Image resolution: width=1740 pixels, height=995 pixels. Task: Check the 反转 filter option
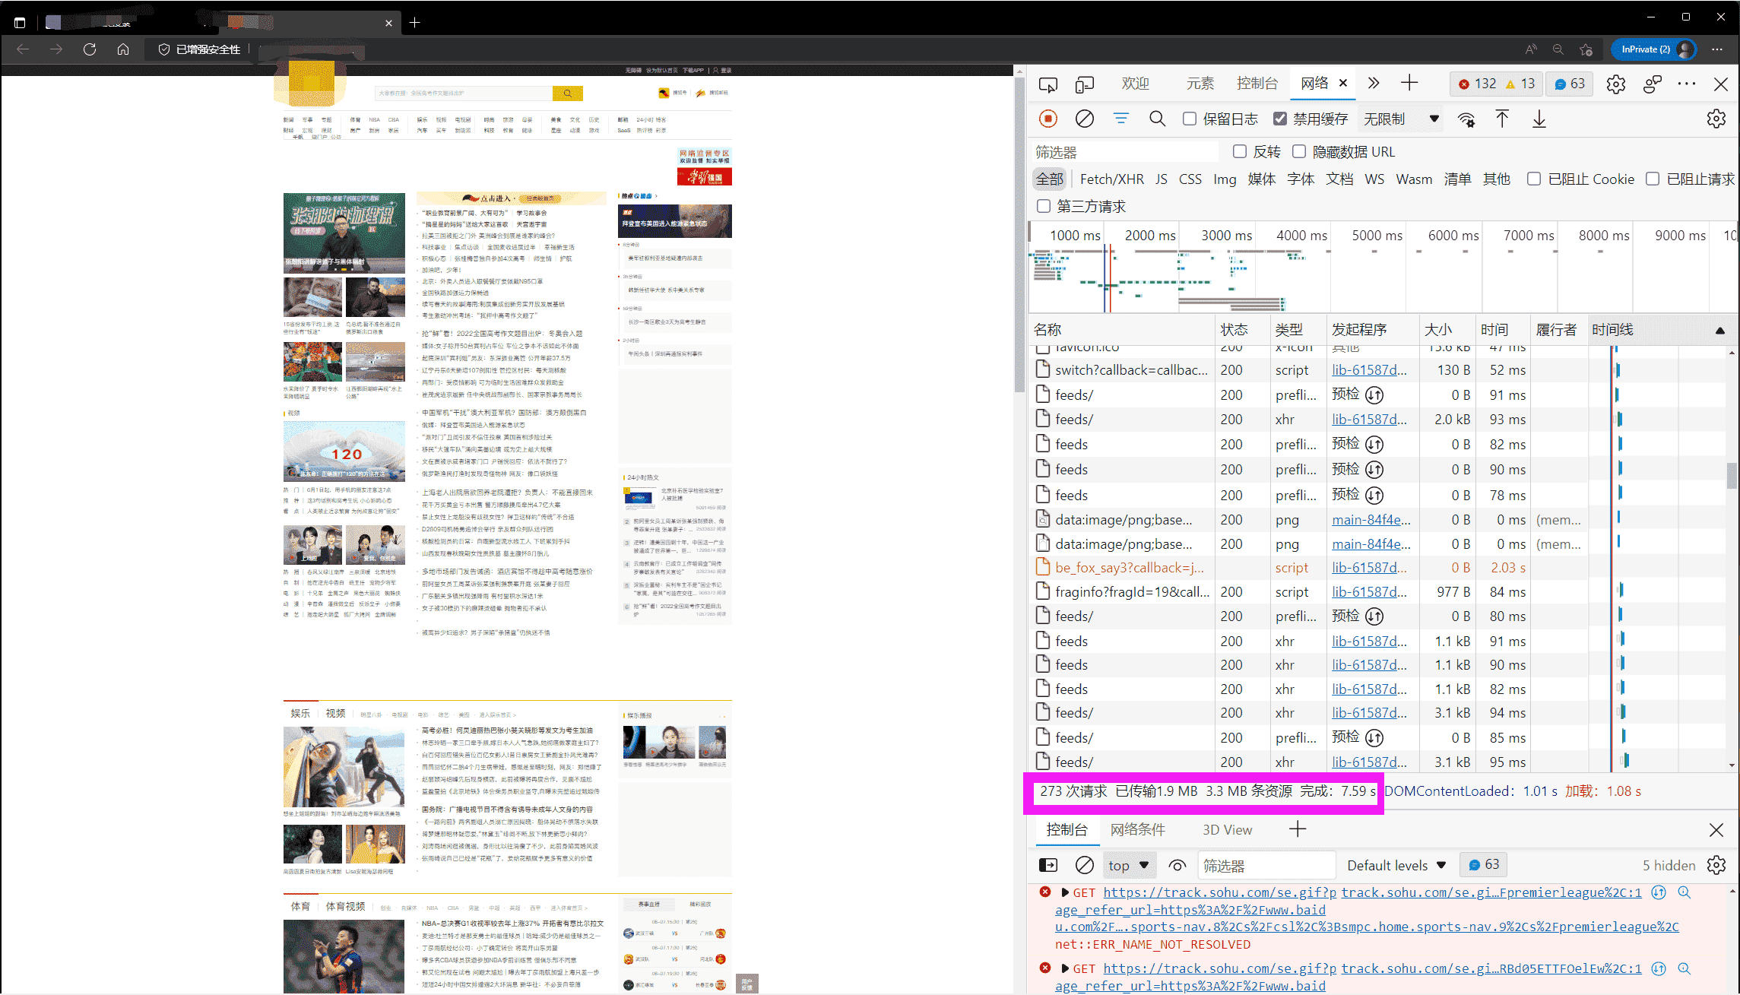pyautogui.click(x=1239, y=151)
